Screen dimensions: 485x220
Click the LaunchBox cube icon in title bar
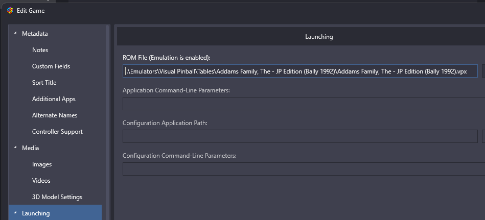point(10,11)
